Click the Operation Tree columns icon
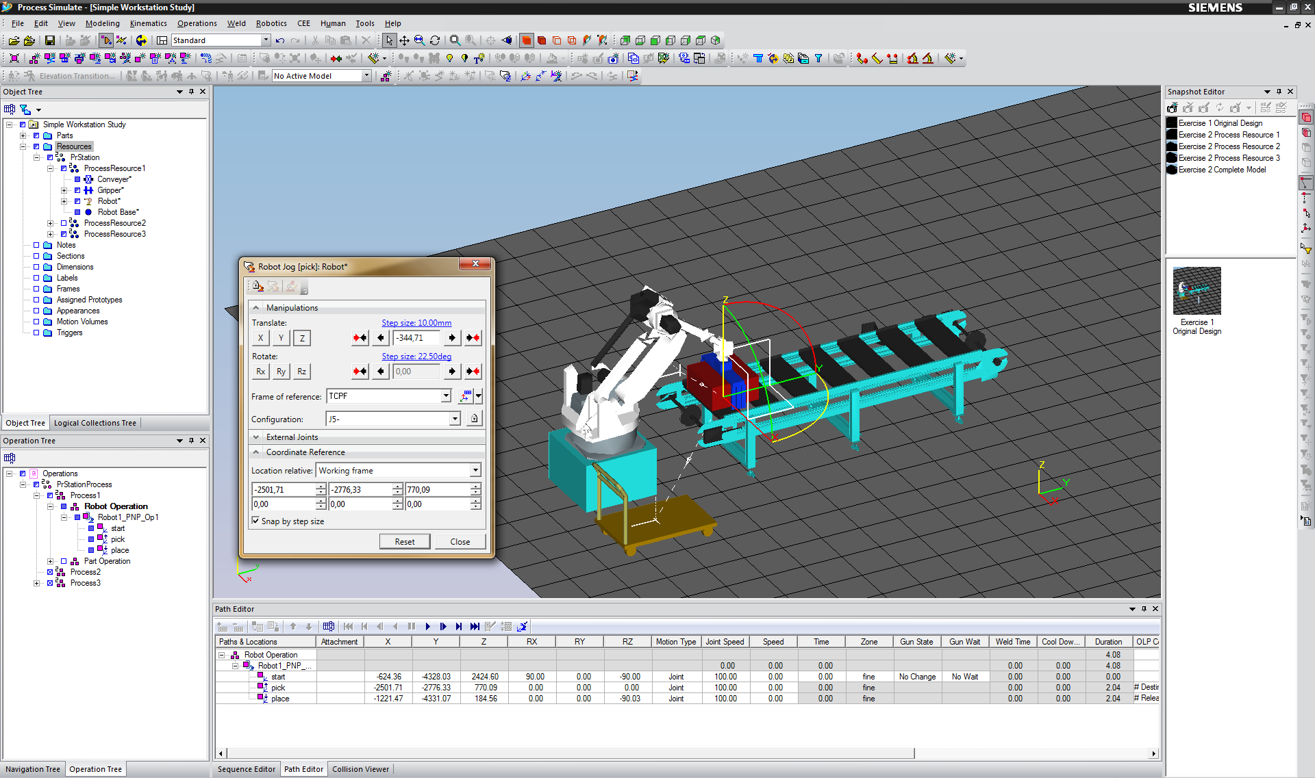 pos(10,458)
